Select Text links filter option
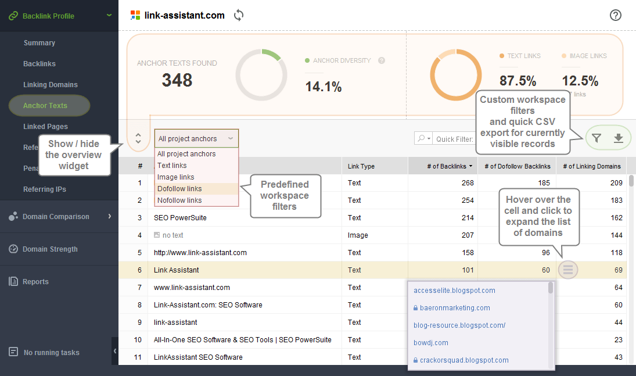636x376 pixels. [196, 166]
